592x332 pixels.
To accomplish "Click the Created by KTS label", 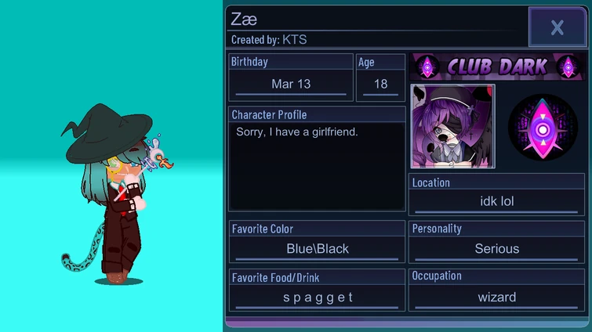I will (x=269, y=40).
